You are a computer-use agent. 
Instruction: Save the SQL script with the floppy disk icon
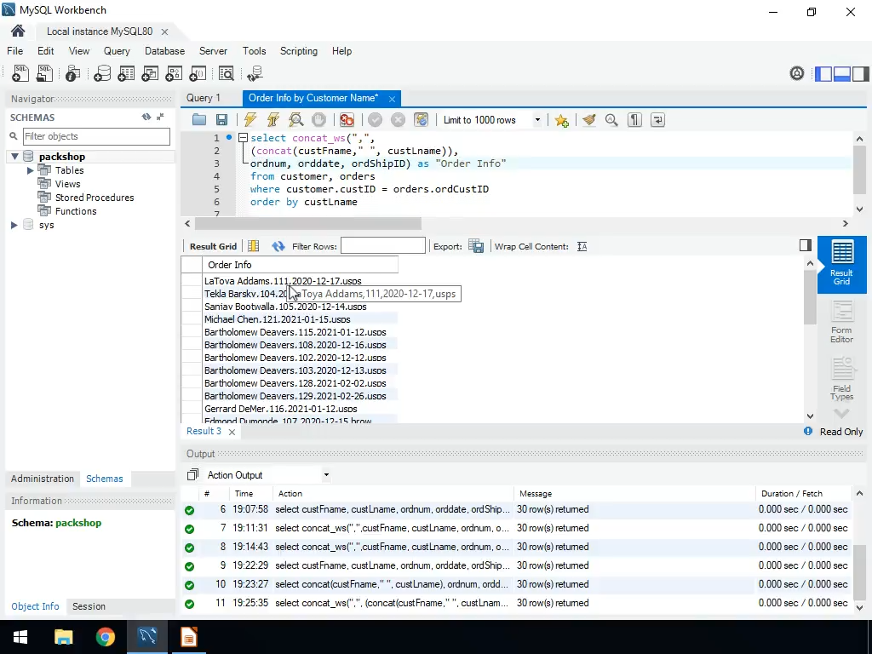tap(221, 120)
